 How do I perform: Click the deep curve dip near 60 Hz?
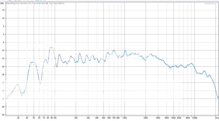[x=40, y=84]
